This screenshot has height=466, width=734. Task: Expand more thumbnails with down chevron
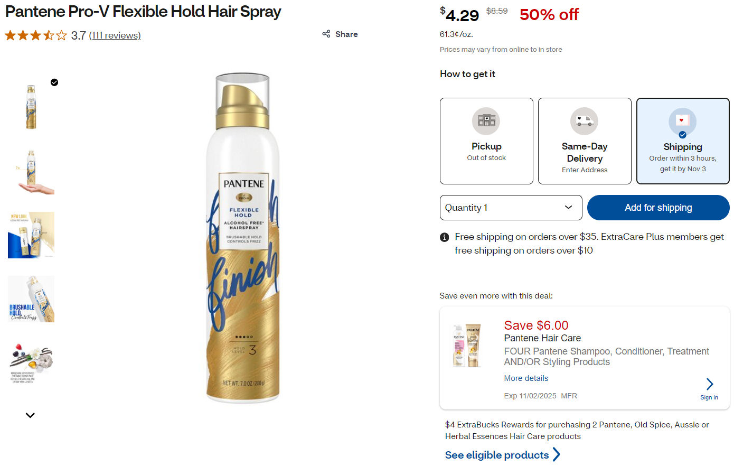(x=30, y=415)
